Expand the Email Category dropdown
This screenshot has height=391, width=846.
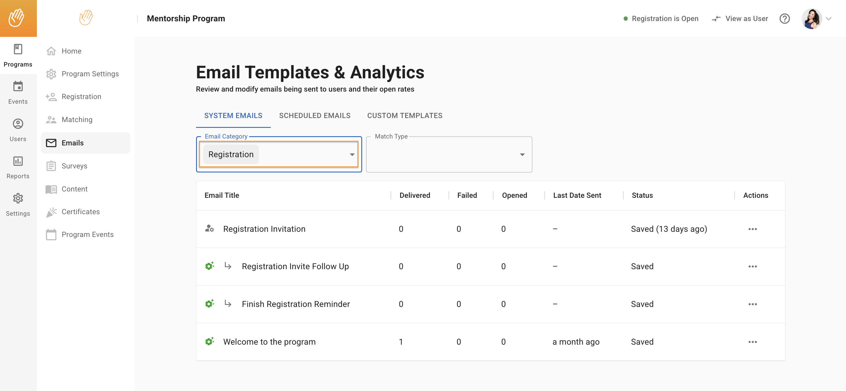352,155
